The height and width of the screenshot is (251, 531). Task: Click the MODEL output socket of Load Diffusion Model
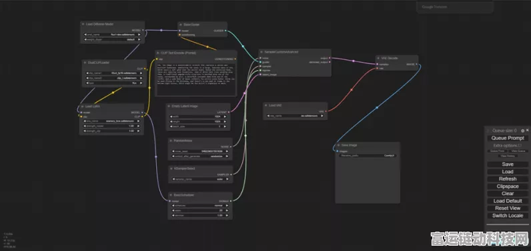click(143, 30)
